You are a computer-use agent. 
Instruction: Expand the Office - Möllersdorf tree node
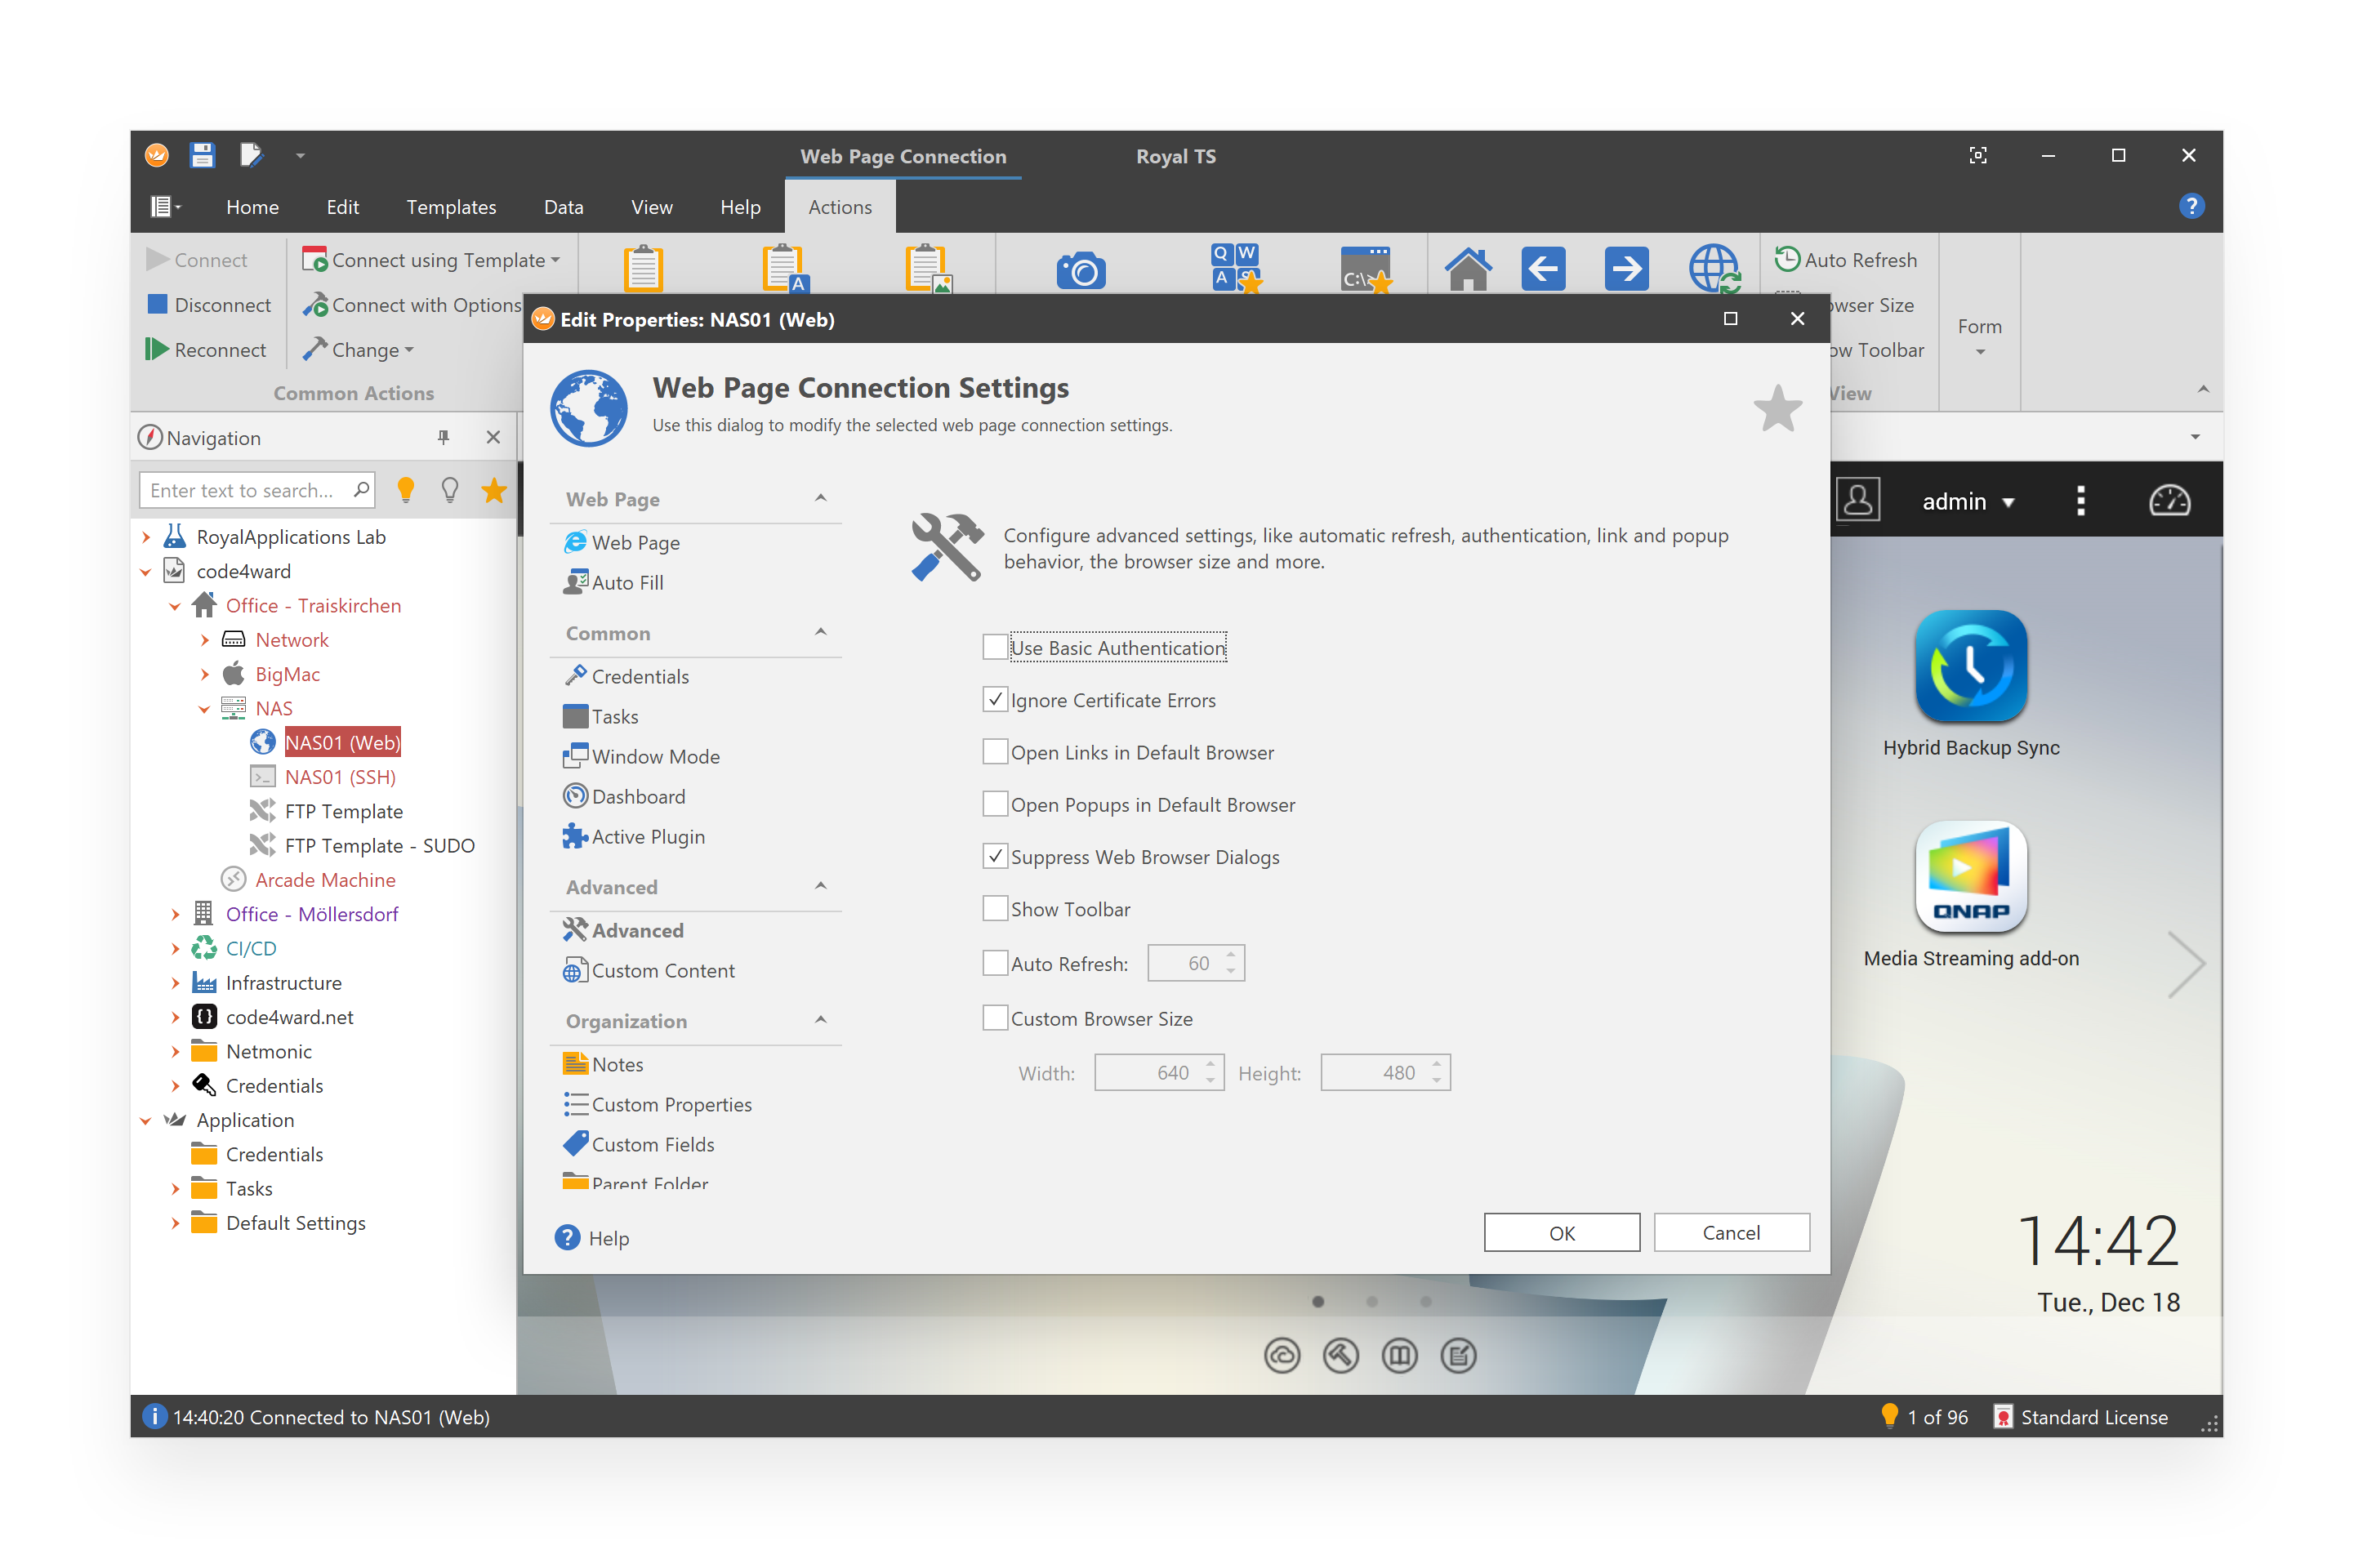tap(175, 914)
